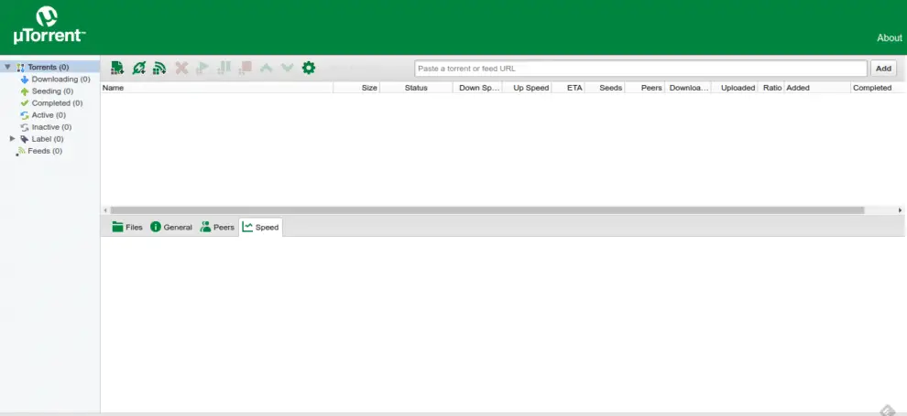907x416 pixels.
Task: Click the Stop torrent square icon
Action: point(245,68)
